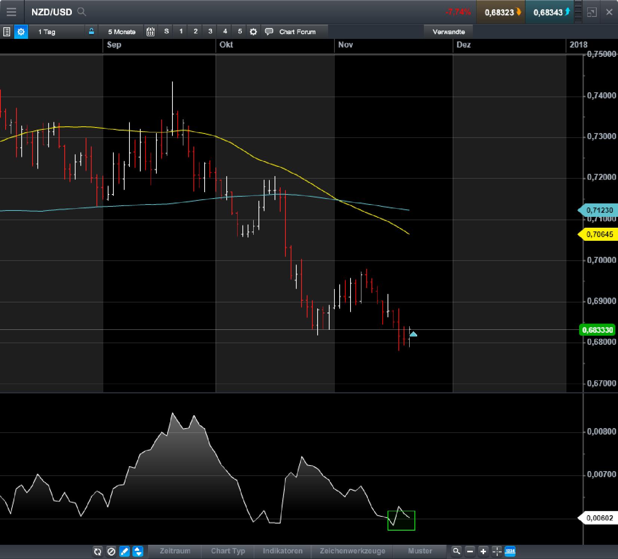The width and height of the screenshot is (618, 559).
Task: Open the Indikatoren dropdown
Action: pyautogui.click(x=282, y=551)
